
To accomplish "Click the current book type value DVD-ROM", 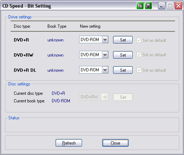I will [61, 101].
